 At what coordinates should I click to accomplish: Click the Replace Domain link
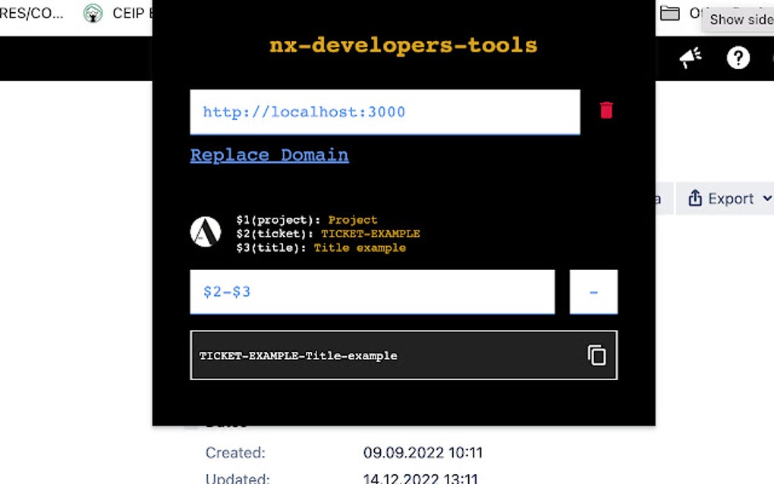tap(269, 155)
